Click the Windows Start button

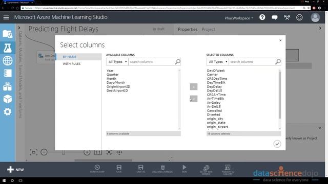(4, 180)
